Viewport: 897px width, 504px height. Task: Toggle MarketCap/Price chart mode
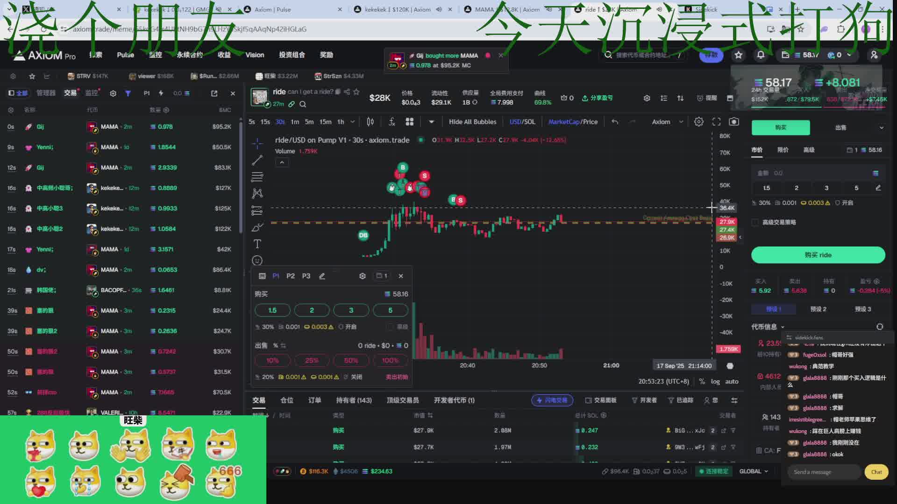click(x=573, y=122)
